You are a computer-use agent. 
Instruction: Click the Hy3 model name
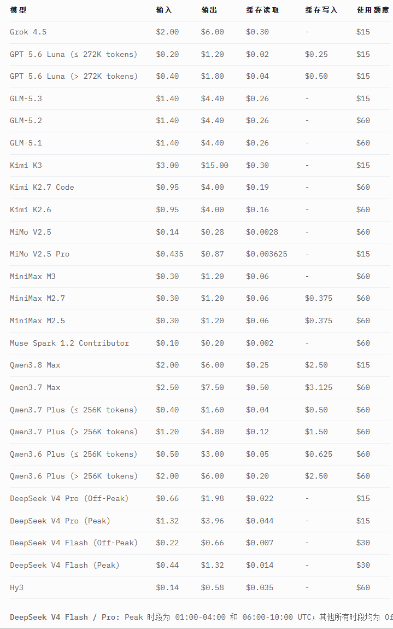tap(16, 587)
